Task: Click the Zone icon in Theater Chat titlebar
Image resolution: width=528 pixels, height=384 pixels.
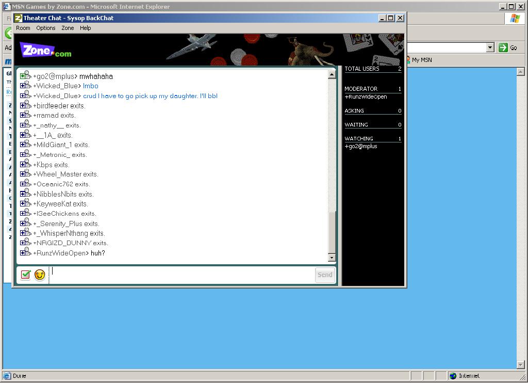Action: point(18,18)
